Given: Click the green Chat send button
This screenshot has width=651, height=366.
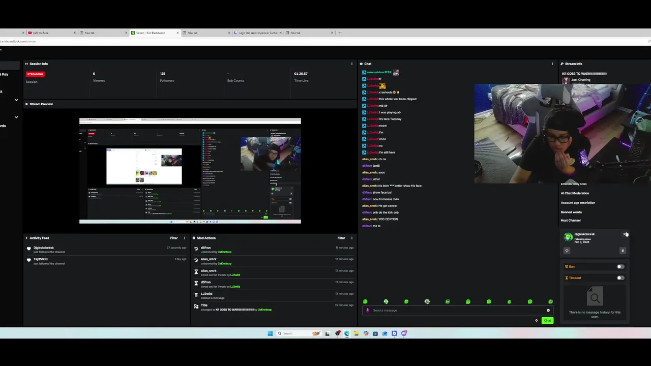Looking at the screenshot, I should pos(547,321).
